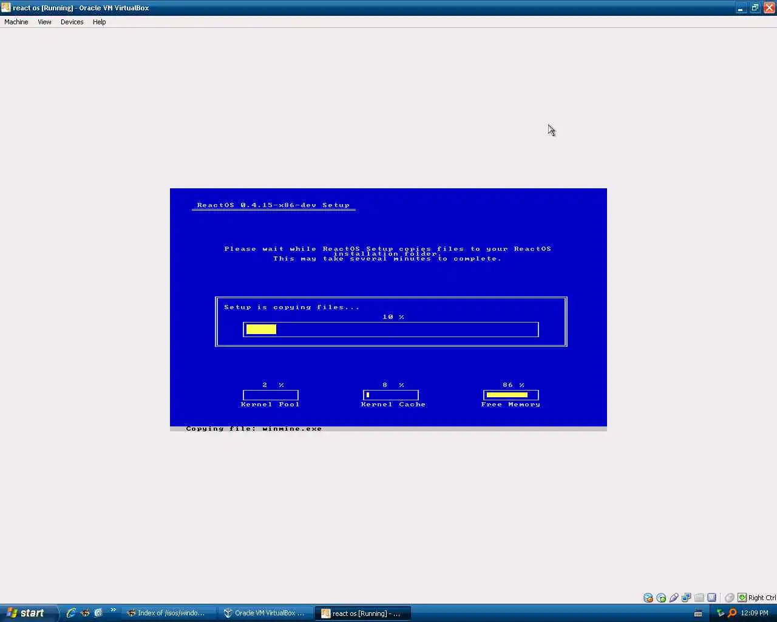Click the VirtualBox window title bar text
Screen dimensions: 777x622
pyautogui.click(x=81, y=8)
